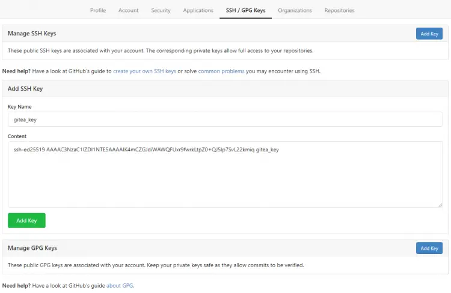The width and height of the screenshot is (451, 293).
Task: Open the 'about GPG' guide link
Action: click(x=120, y=286)
